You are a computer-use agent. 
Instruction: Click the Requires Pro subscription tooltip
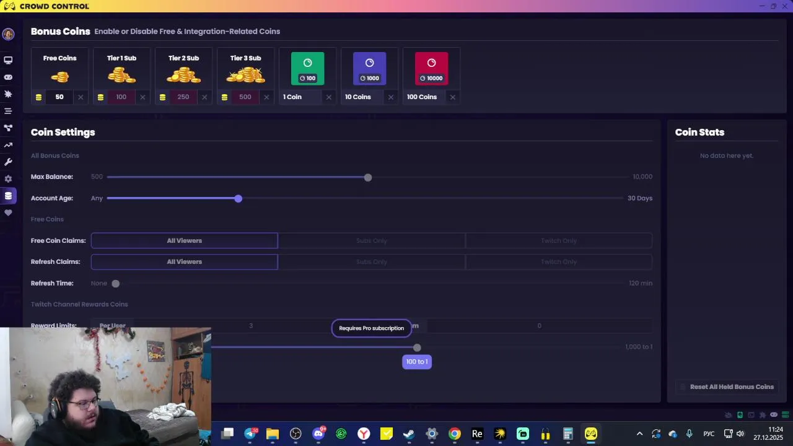point(372,328)
